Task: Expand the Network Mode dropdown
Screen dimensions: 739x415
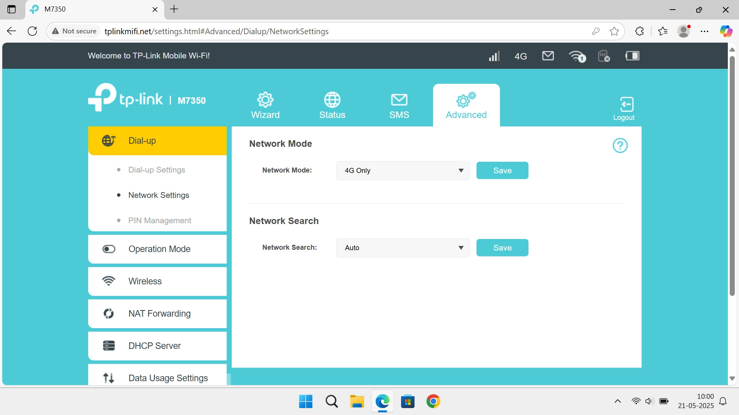Action: tap(403, 171)
